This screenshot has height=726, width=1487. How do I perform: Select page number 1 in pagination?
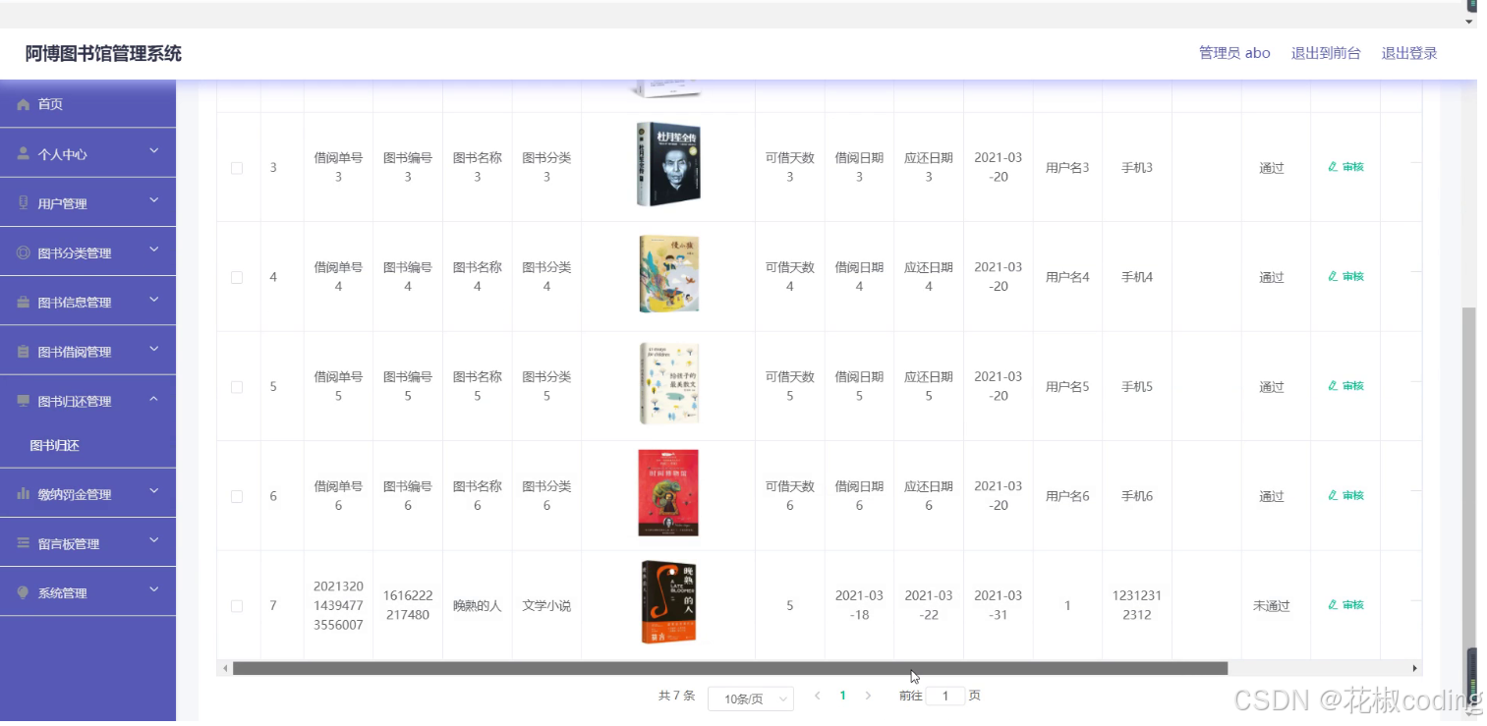[842, 696]
